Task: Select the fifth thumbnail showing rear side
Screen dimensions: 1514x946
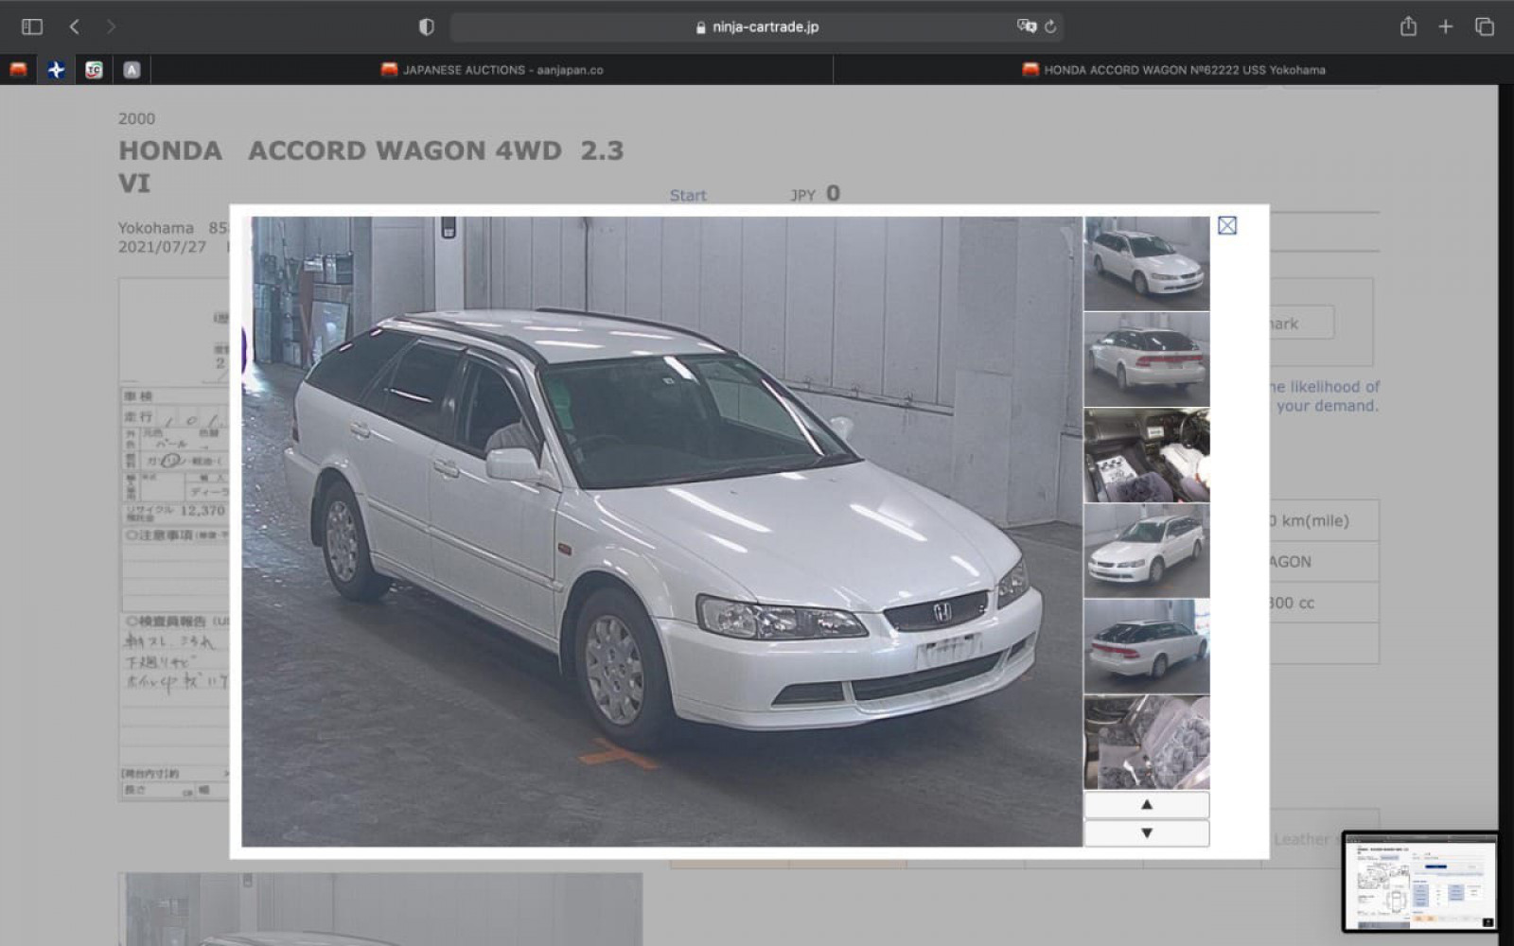Action: coord(1146,646)
